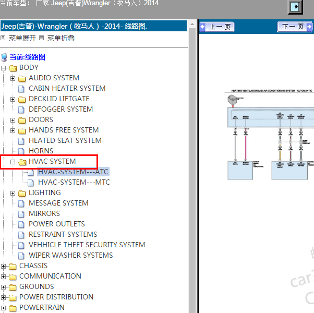Go to next page (下一页)
314x313 pixels.
[295, 27]
